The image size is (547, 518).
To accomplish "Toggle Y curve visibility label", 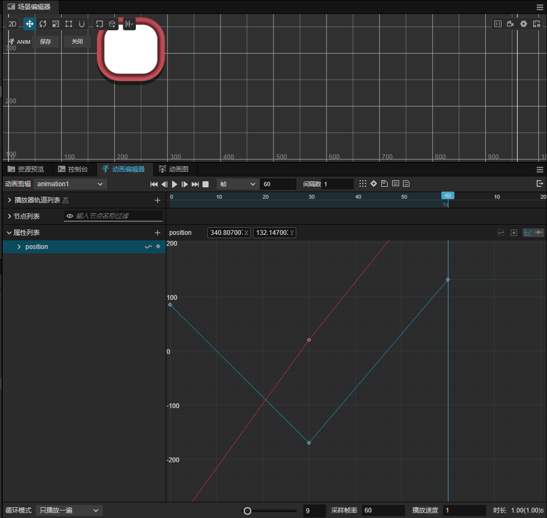I will click(x=292, y=233).
